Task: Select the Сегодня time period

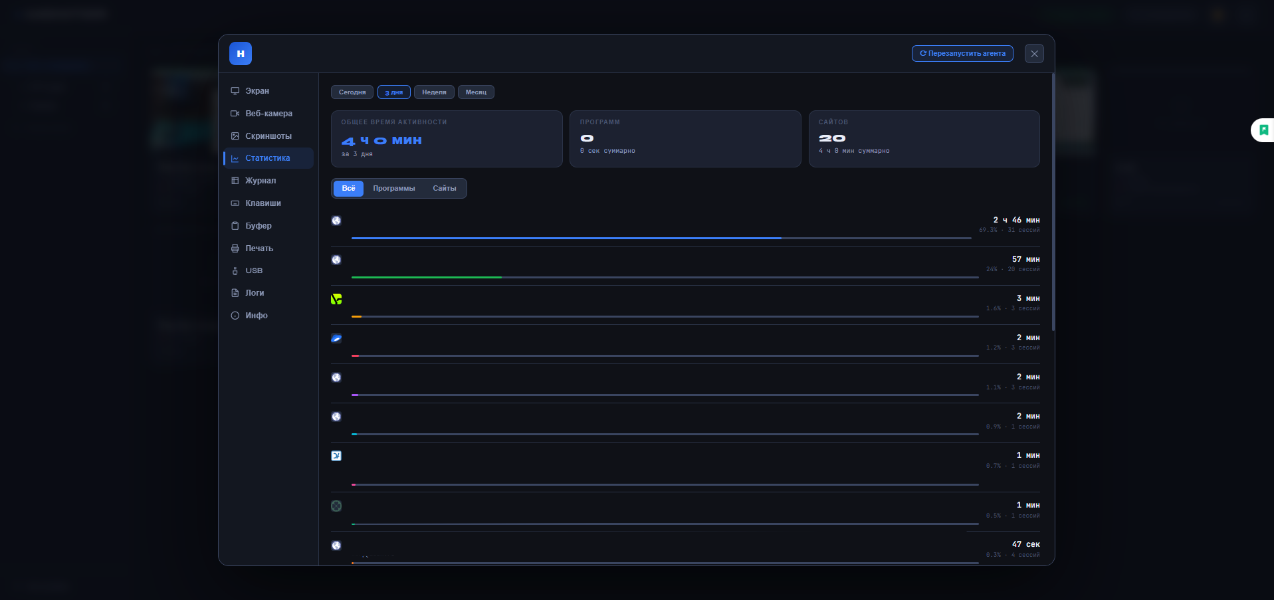Action: (352, 92)
